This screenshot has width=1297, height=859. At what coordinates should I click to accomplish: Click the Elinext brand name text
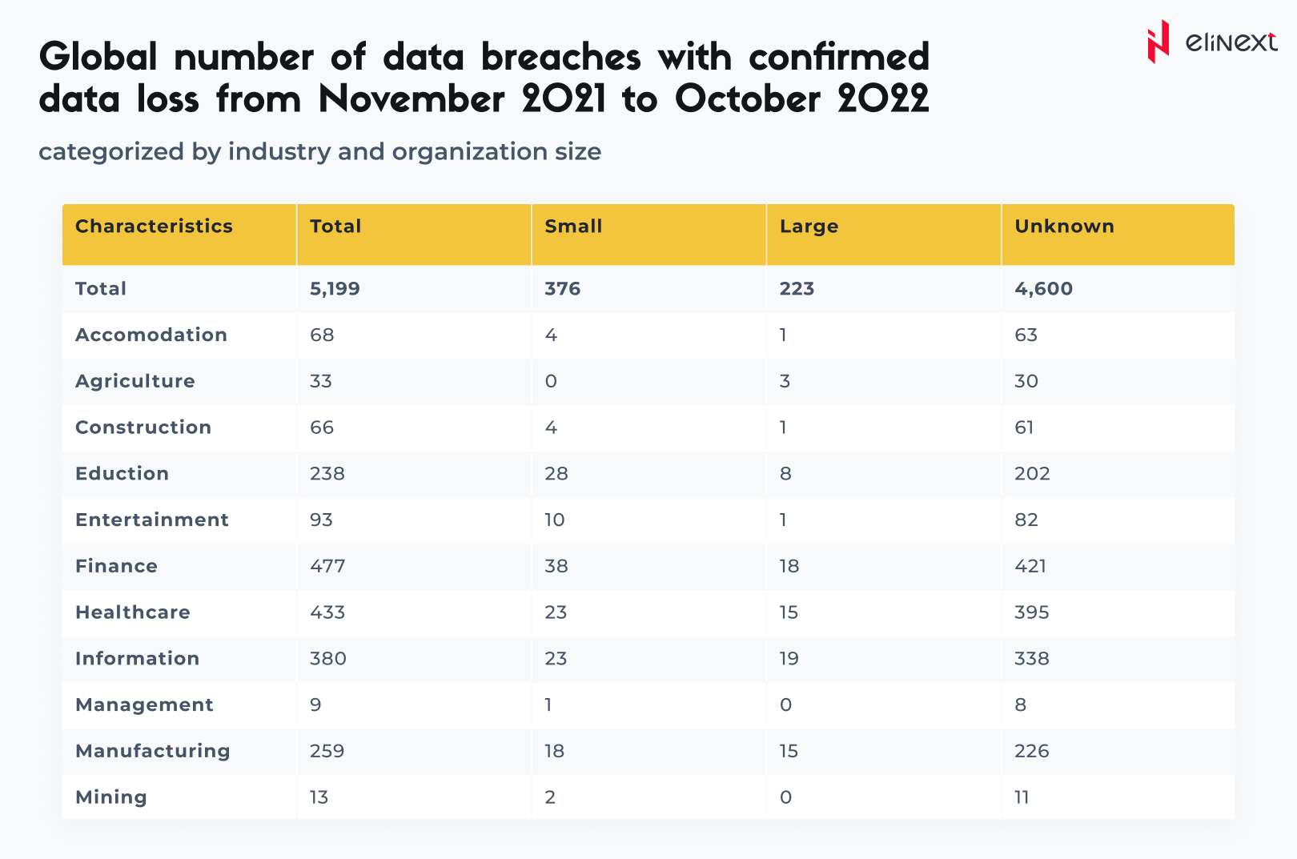pyautogui.click(x=1231, y=42)
